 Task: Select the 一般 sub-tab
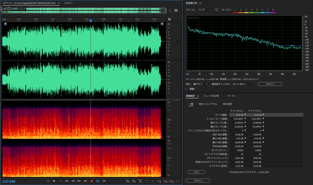tap(191, 104)
